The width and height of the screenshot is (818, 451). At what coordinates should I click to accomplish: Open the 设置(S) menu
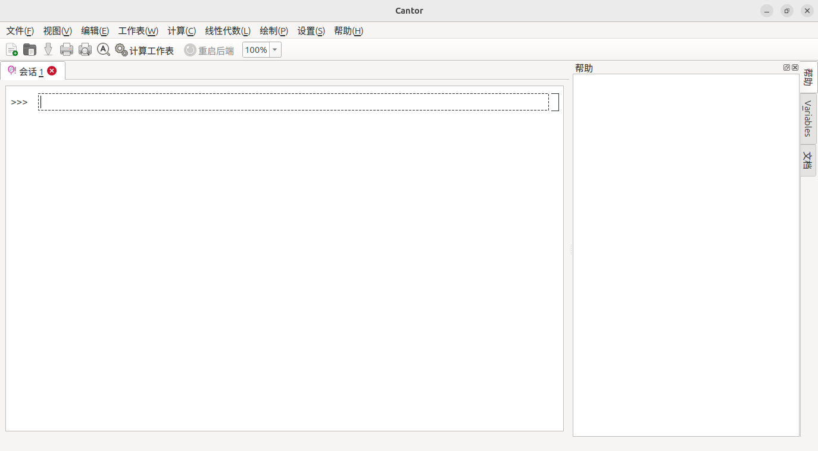(311, 31)
